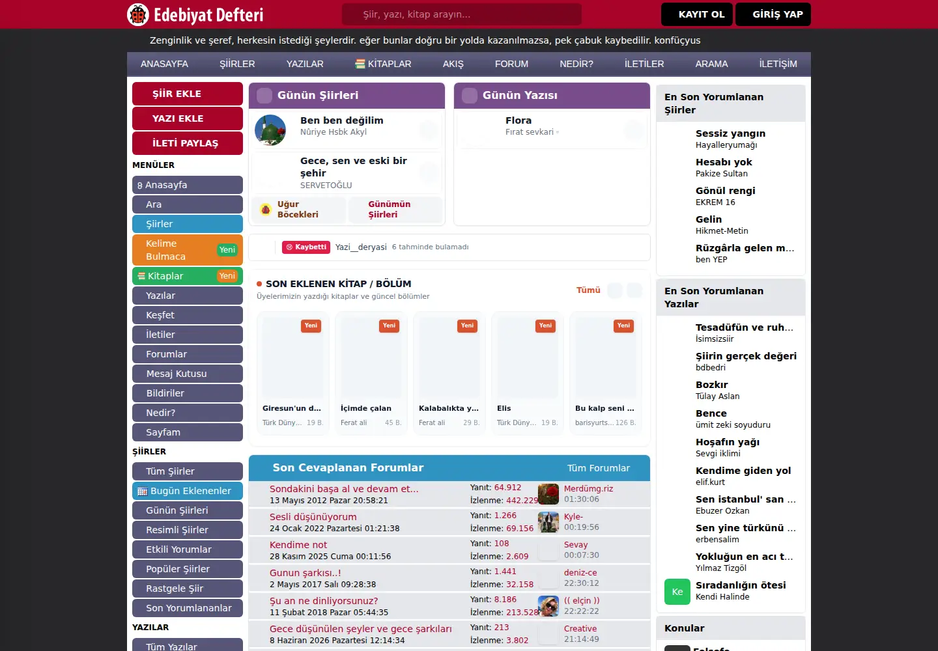Click the Yazi_deryasi username
The height and width of the screenshot is (651, 938).
[x=361, y=247]
